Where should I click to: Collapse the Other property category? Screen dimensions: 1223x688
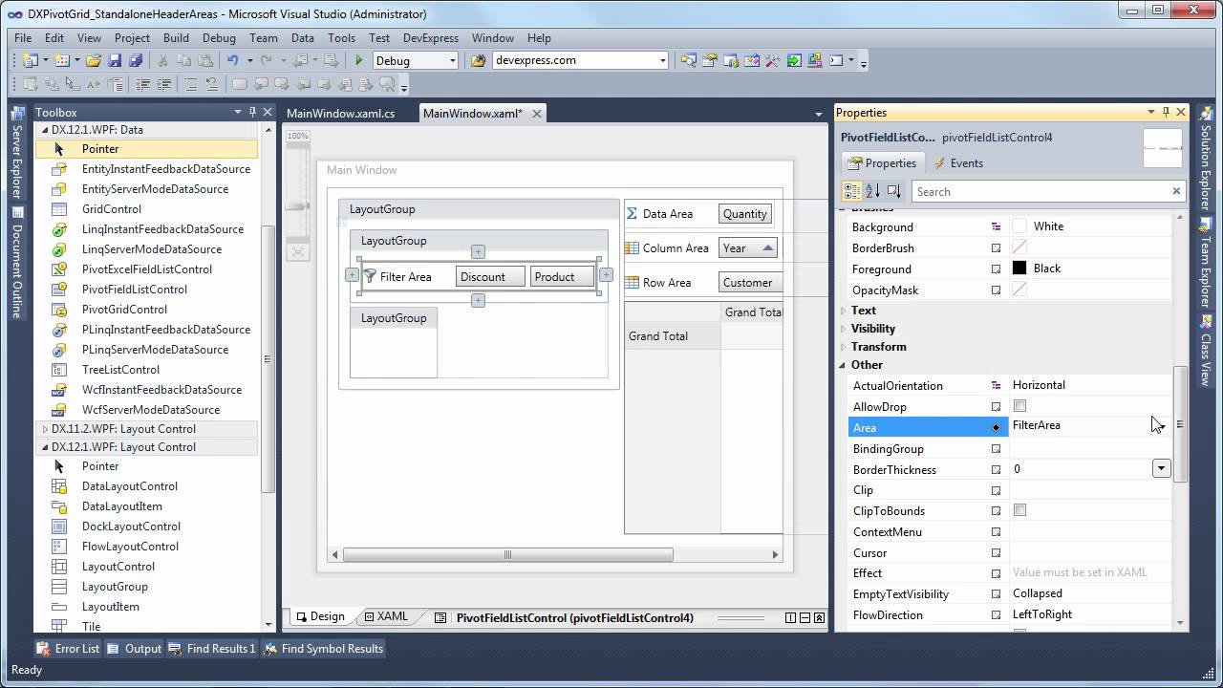tap(843, 365)
